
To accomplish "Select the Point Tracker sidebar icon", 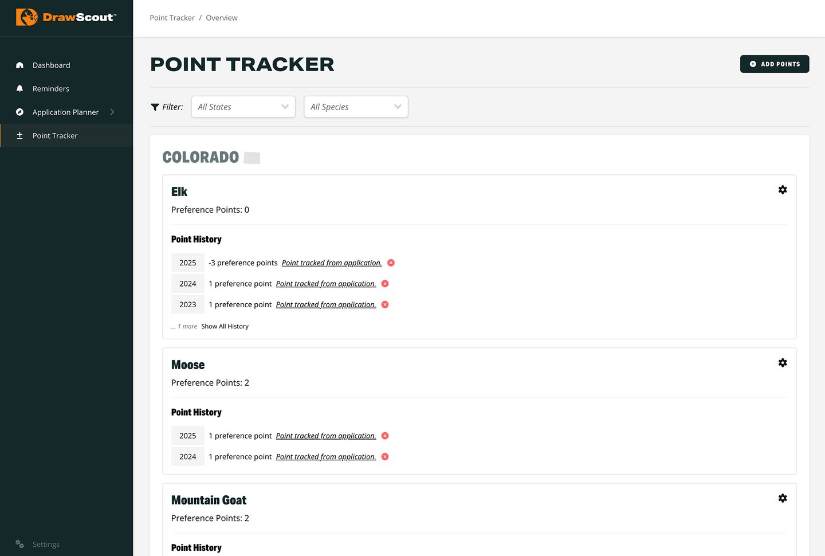I will pyautogui.click(x=19, y=135).
